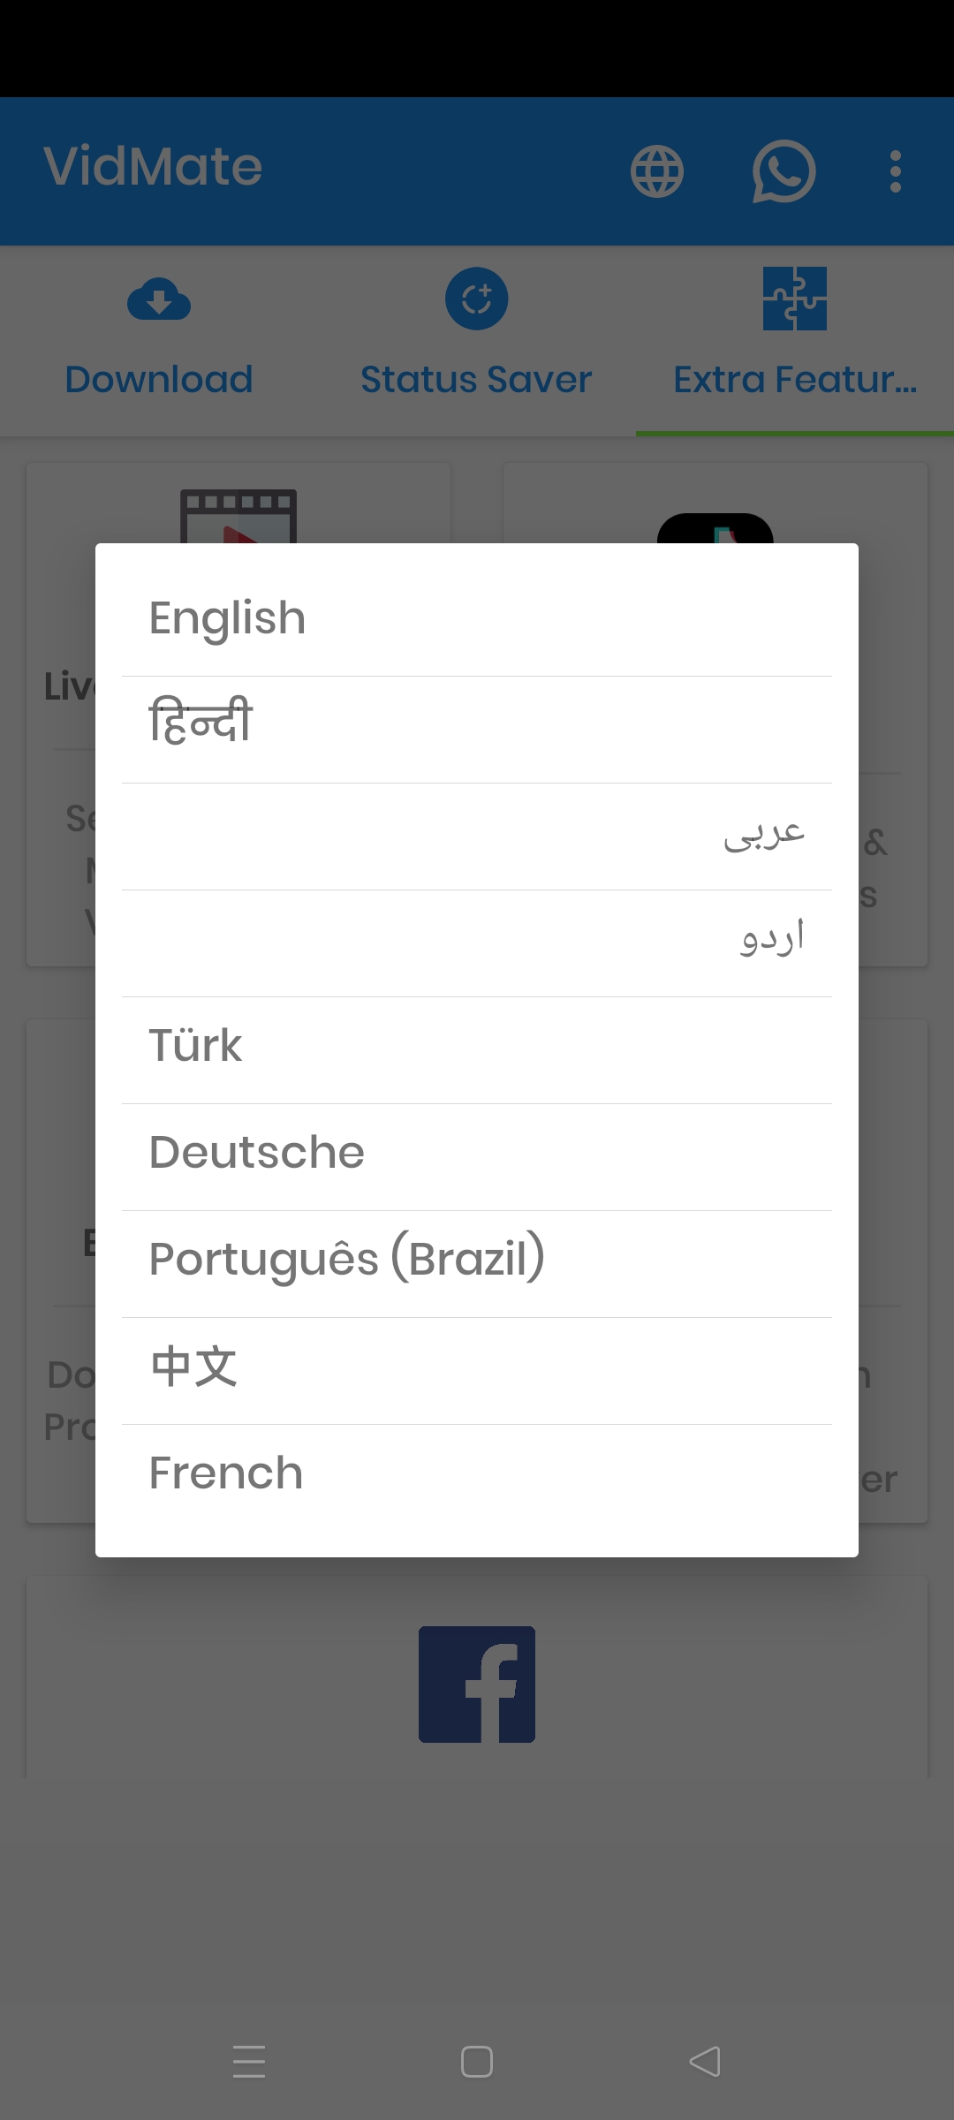The width and height of the screenshot is (954, 2120).
Task: Open the WhatsApp icon in header
Action: (x=783, y=171)
